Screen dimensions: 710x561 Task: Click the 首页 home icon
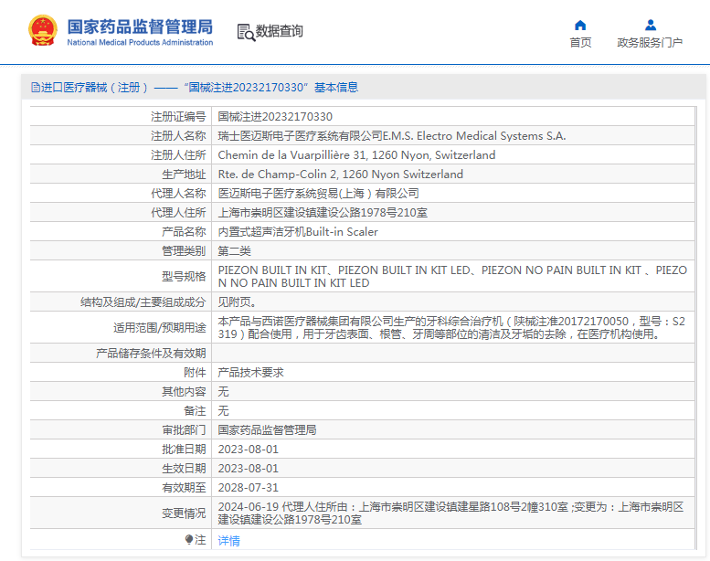580,25
